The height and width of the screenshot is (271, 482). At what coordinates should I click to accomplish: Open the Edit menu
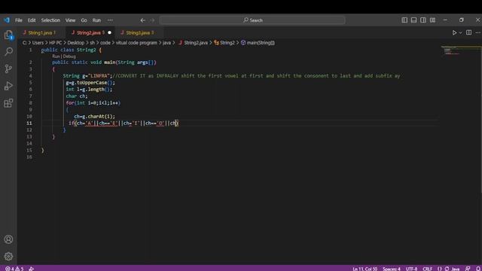pos(32,20)
